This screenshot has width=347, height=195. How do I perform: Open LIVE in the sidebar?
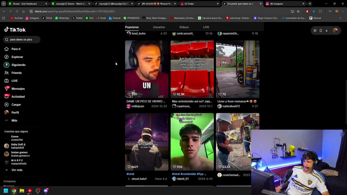[11, 81]
